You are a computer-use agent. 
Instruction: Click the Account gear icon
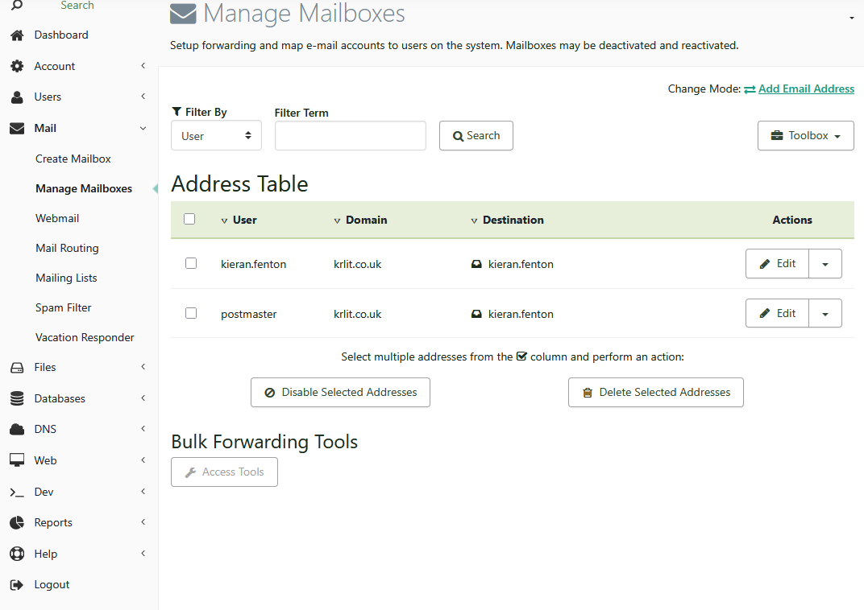16,67
